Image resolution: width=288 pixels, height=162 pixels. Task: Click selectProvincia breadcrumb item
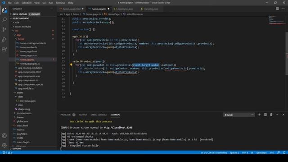tap(135, 14)
